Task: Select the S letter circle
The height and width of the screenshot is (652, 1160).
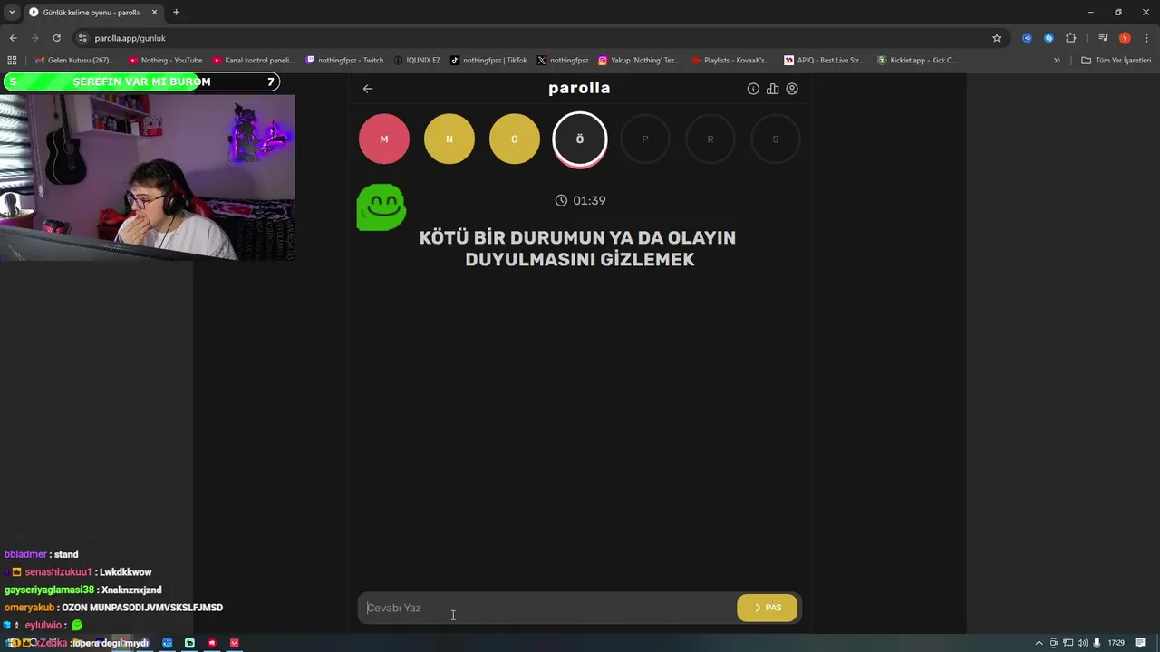Action: 776,139
